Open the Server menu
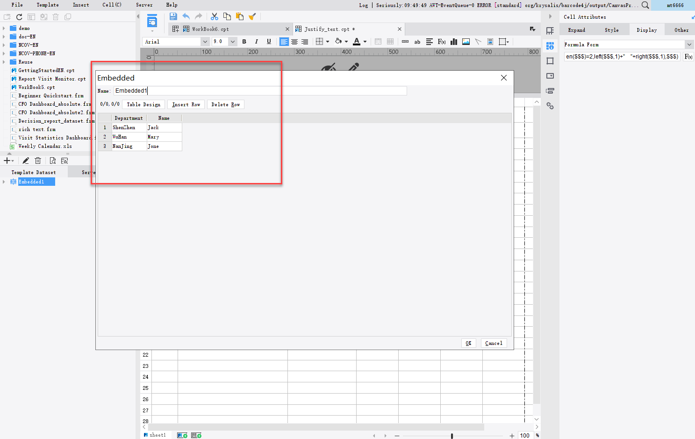 point(144,5)
